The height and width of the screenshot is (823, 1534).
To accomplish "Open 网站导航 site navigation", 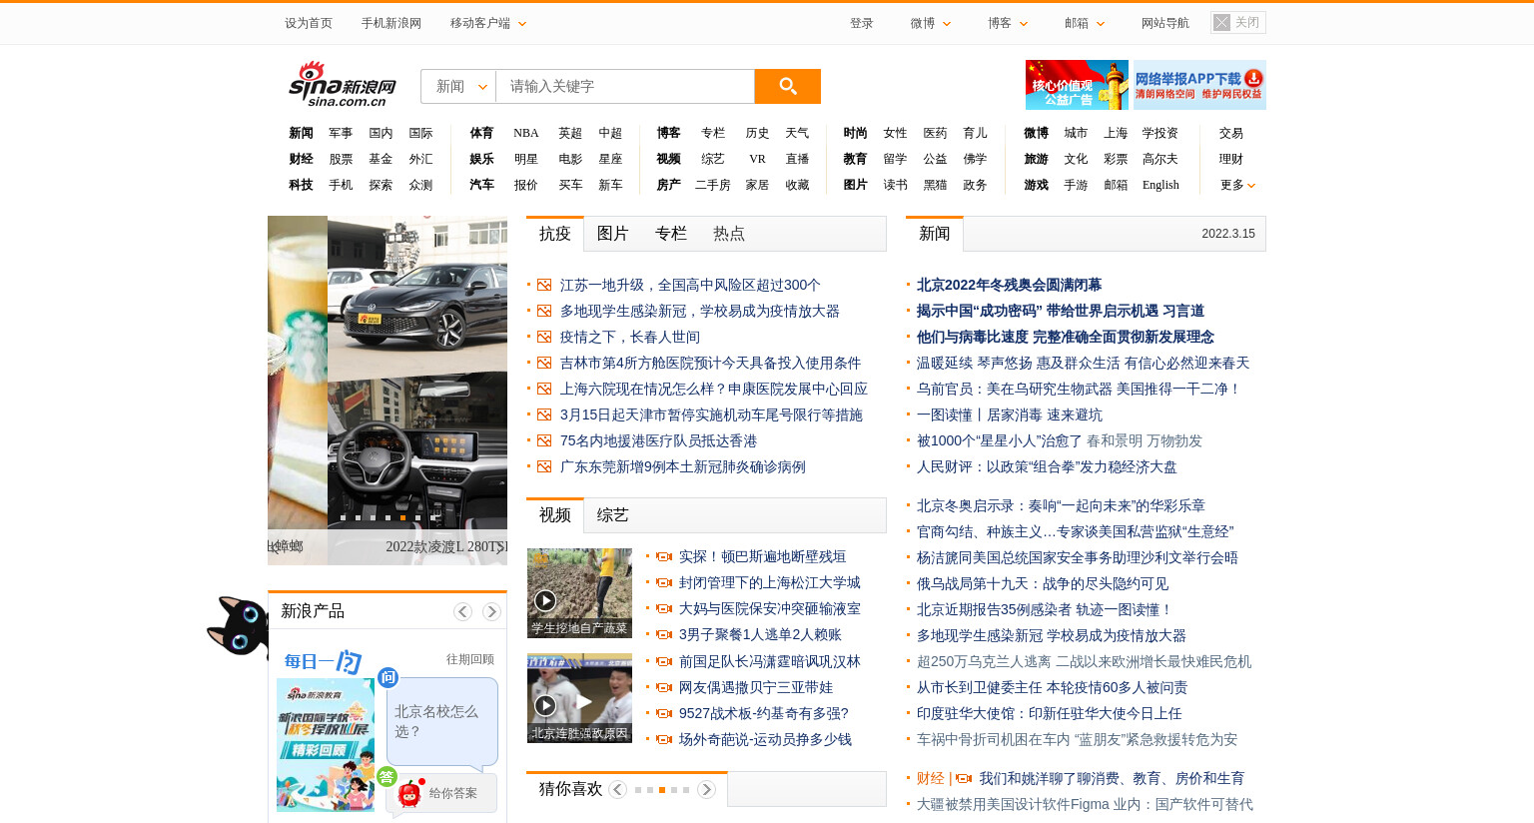I will (1165, 23).
